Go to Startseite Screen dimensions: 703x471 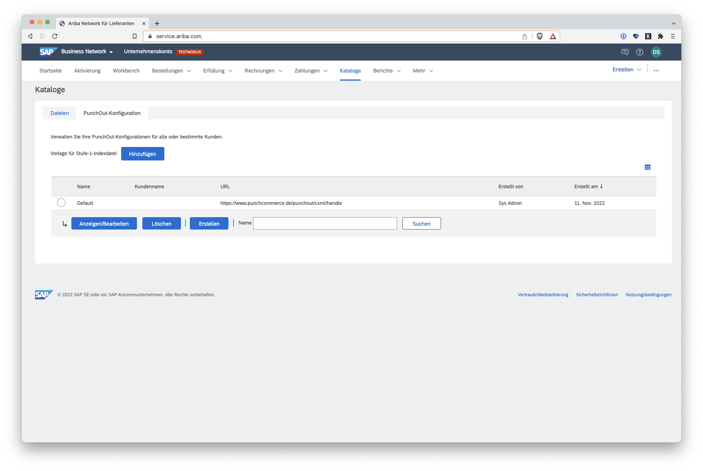51,71
